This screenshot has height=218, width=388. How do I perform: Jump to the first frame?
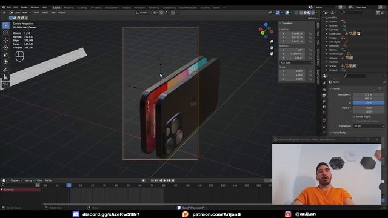(152, 180)
